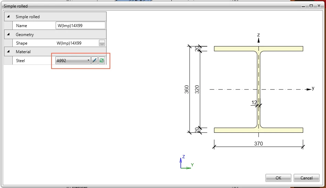
Task: Click the green refresh material icon
Action: 102,60
